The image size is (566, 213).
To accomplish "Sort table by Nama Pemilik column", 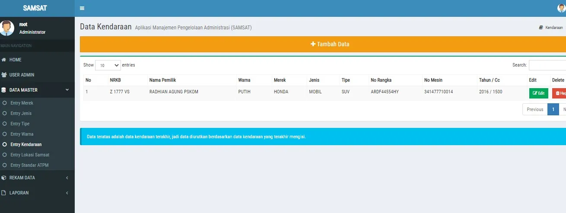I will coord(162,80).
